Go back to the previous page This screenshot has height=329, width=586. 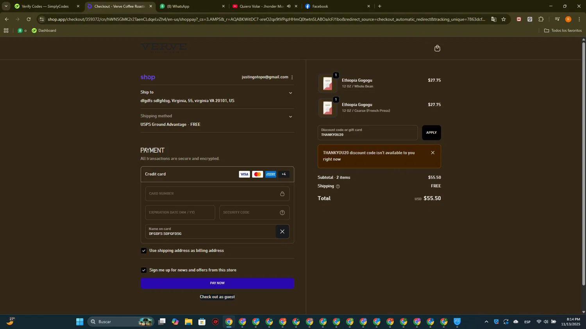7,19
